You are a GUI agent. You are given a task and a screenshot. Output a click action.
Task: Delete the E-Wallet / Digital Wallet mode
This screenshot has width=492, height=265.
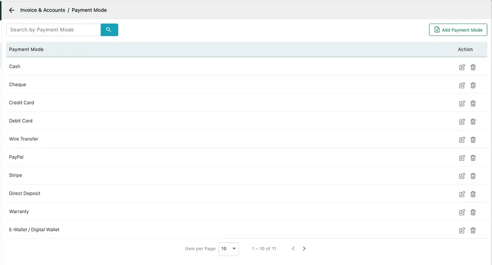[x=473, y=230]
